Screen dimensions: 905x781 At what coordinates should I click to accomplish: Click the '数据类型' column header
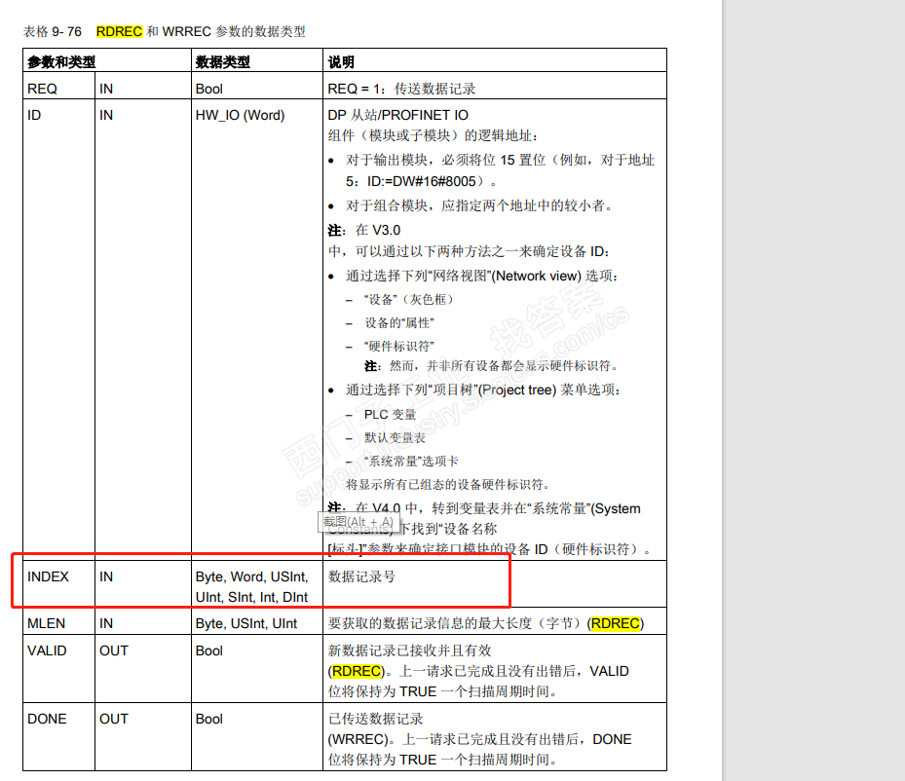(222, 61)
